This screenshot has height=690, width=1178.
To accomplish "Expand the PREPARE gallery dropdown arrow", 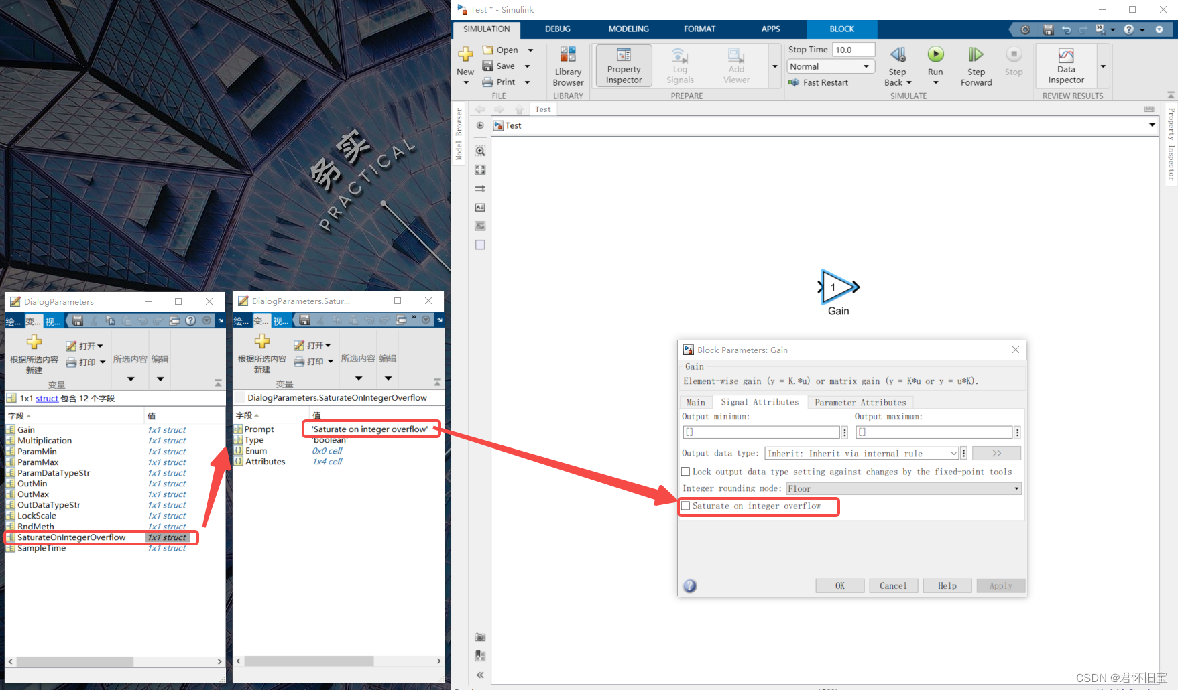I will pos(775,66).
